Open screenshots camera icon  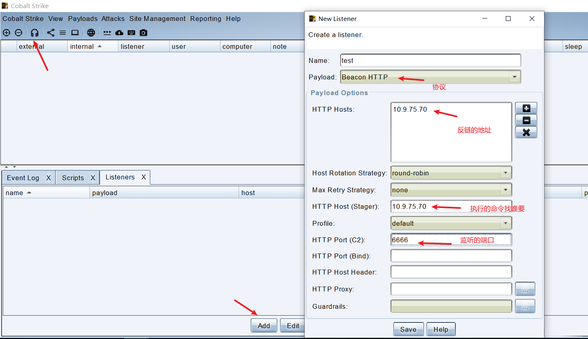pyautogui.click(x=143, y=33)
